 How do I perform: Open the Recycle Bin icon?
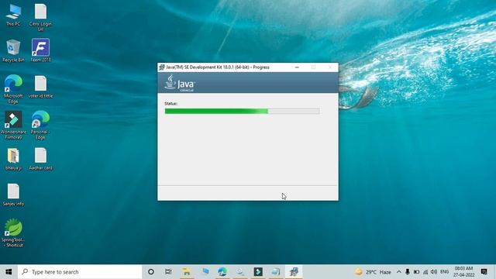(13, 50)
